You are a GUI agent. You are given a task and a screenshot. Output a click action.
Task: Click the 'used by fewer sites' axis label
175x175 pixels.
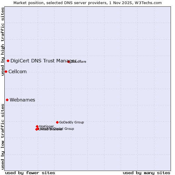click(30, 173)
